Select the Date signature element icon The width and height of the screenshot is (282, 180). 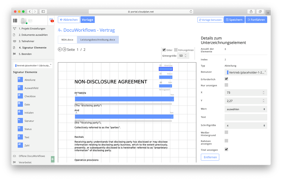click(20, 104)
